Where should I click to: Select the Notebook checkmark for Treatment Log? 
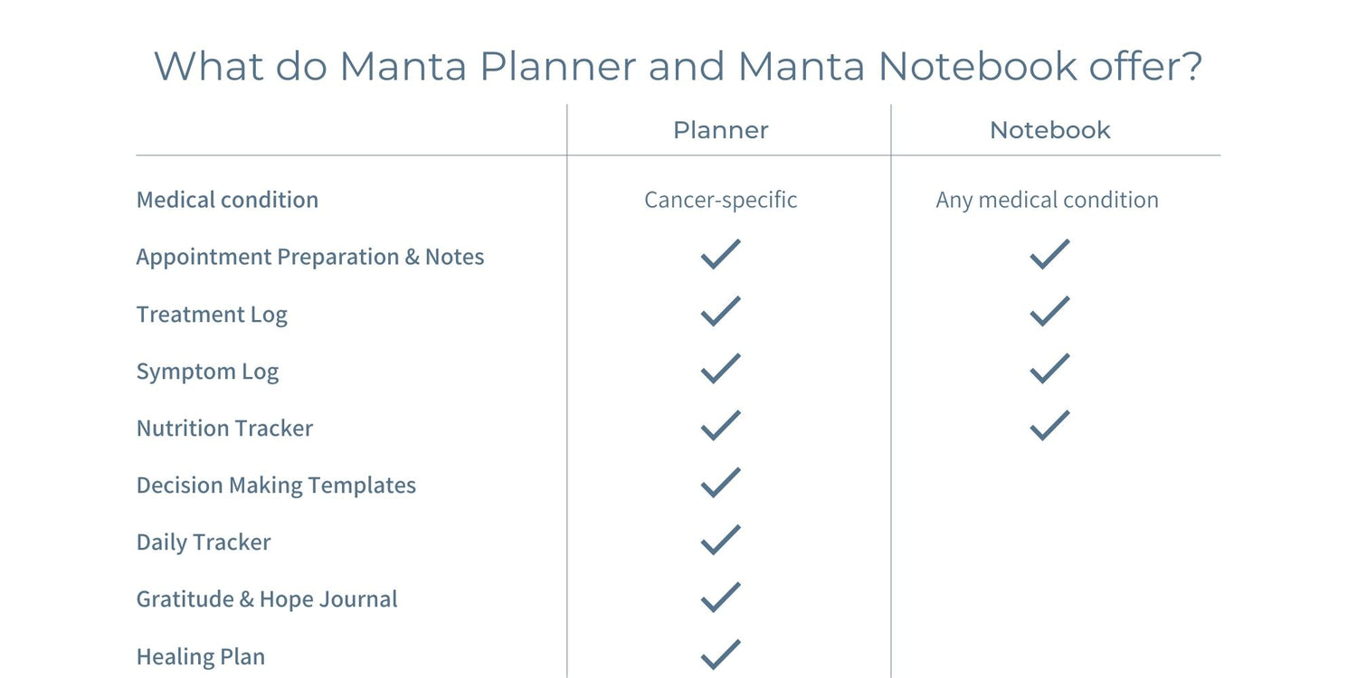click(1049, 311)
